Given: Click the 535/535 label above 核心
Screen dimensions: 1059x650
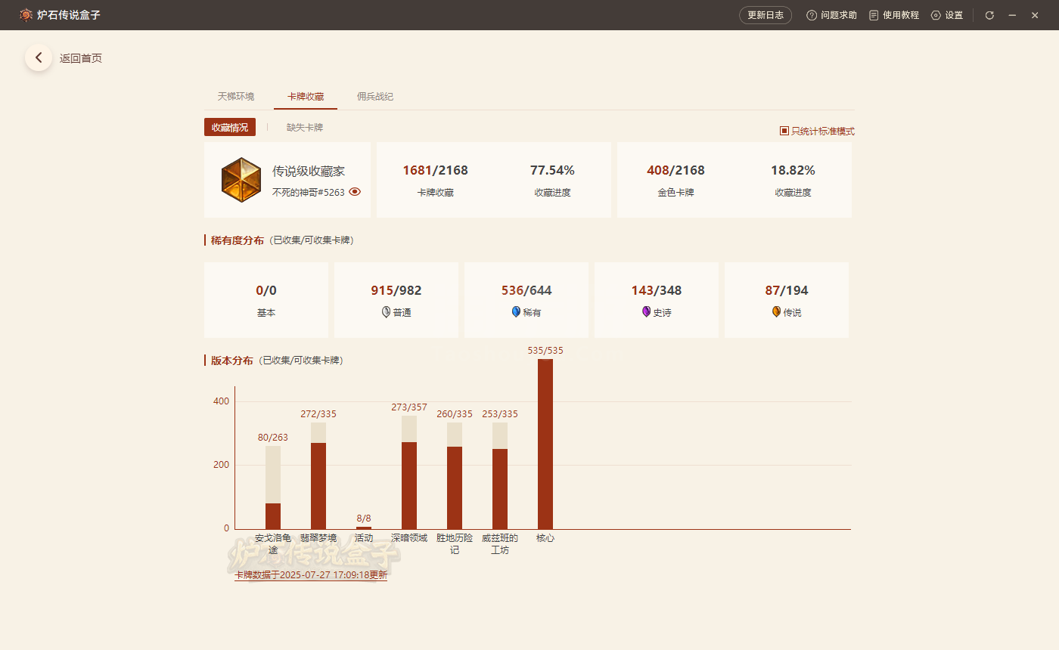Looking at the screenshot, I should [x=545, y=351].
